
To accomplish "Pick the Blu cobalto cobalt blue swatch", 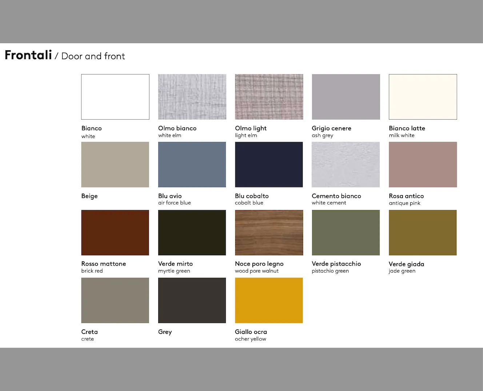I will (x=269, y=165).
